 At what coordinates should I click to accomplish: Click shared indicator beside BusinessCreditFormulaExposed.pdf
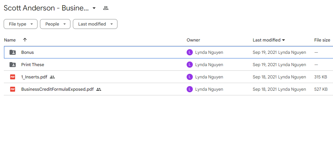[x=98, y=89]
